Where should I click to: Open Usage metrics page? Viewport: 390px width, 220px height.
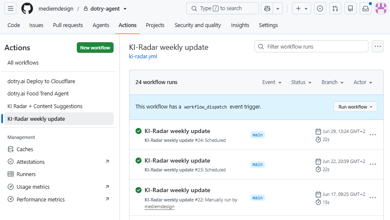59,187
